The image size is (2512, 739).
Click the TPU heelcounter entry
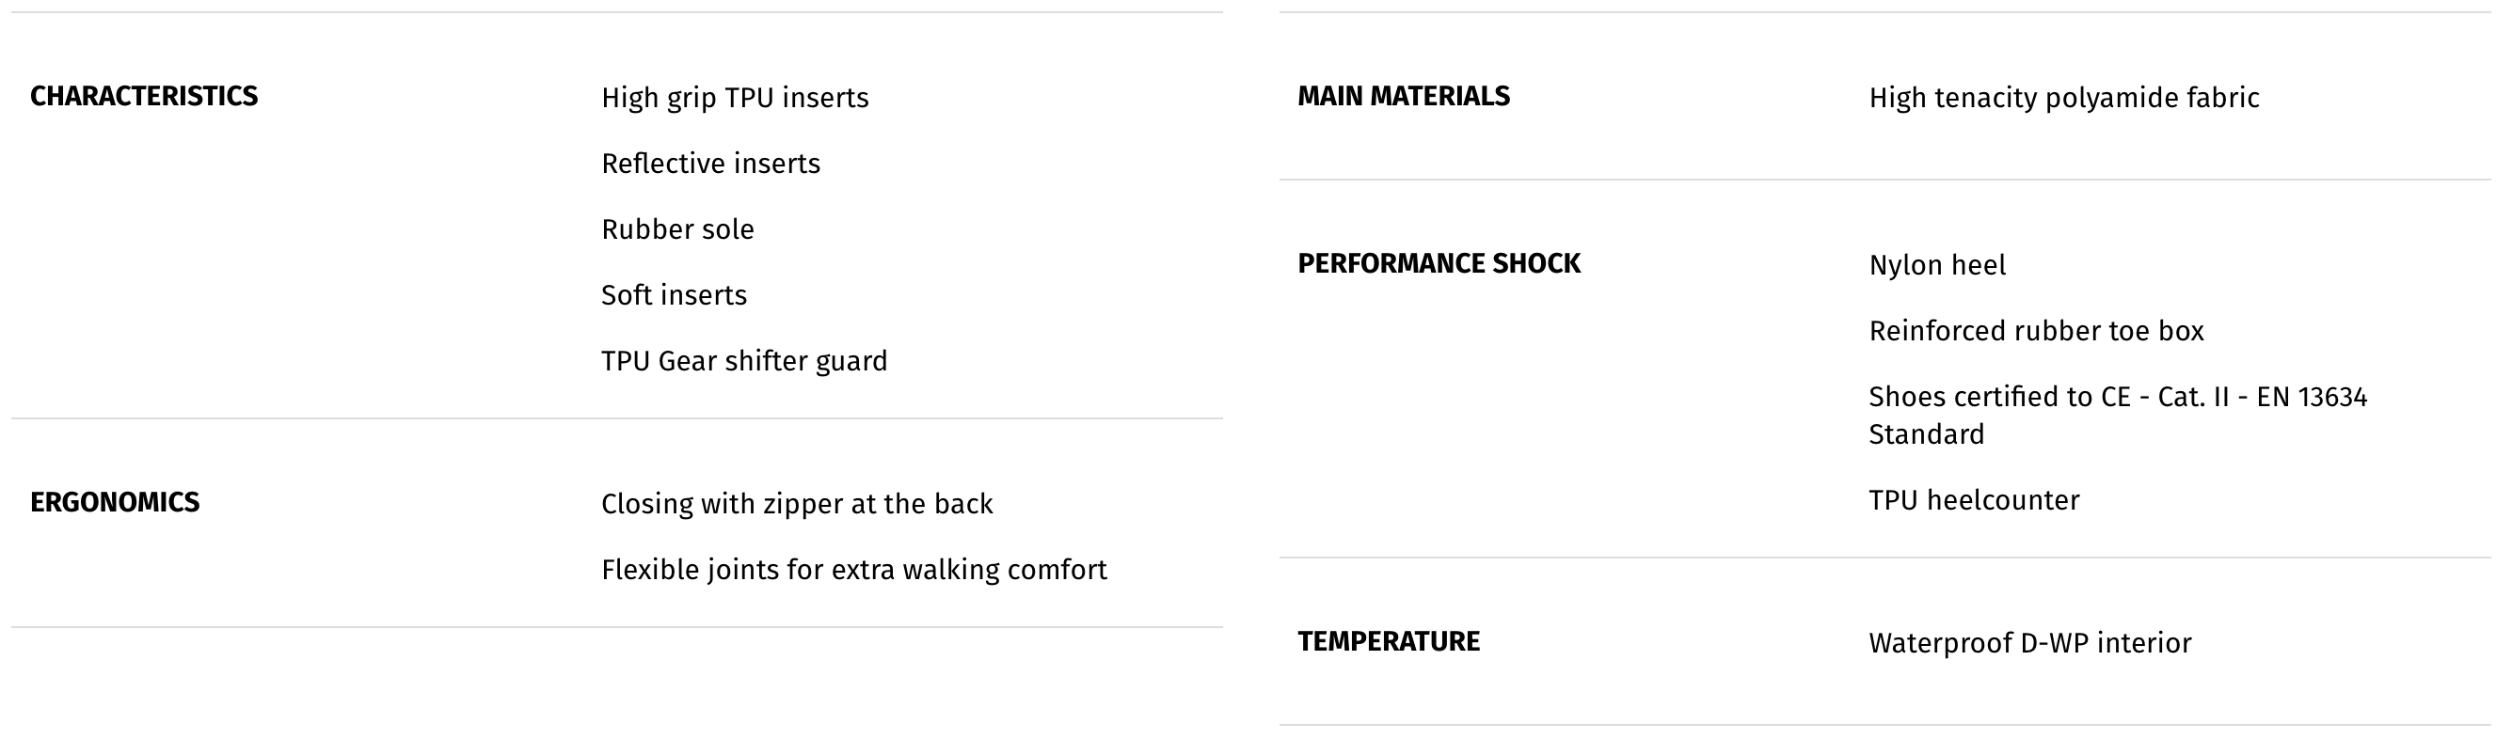point(1974,500)
